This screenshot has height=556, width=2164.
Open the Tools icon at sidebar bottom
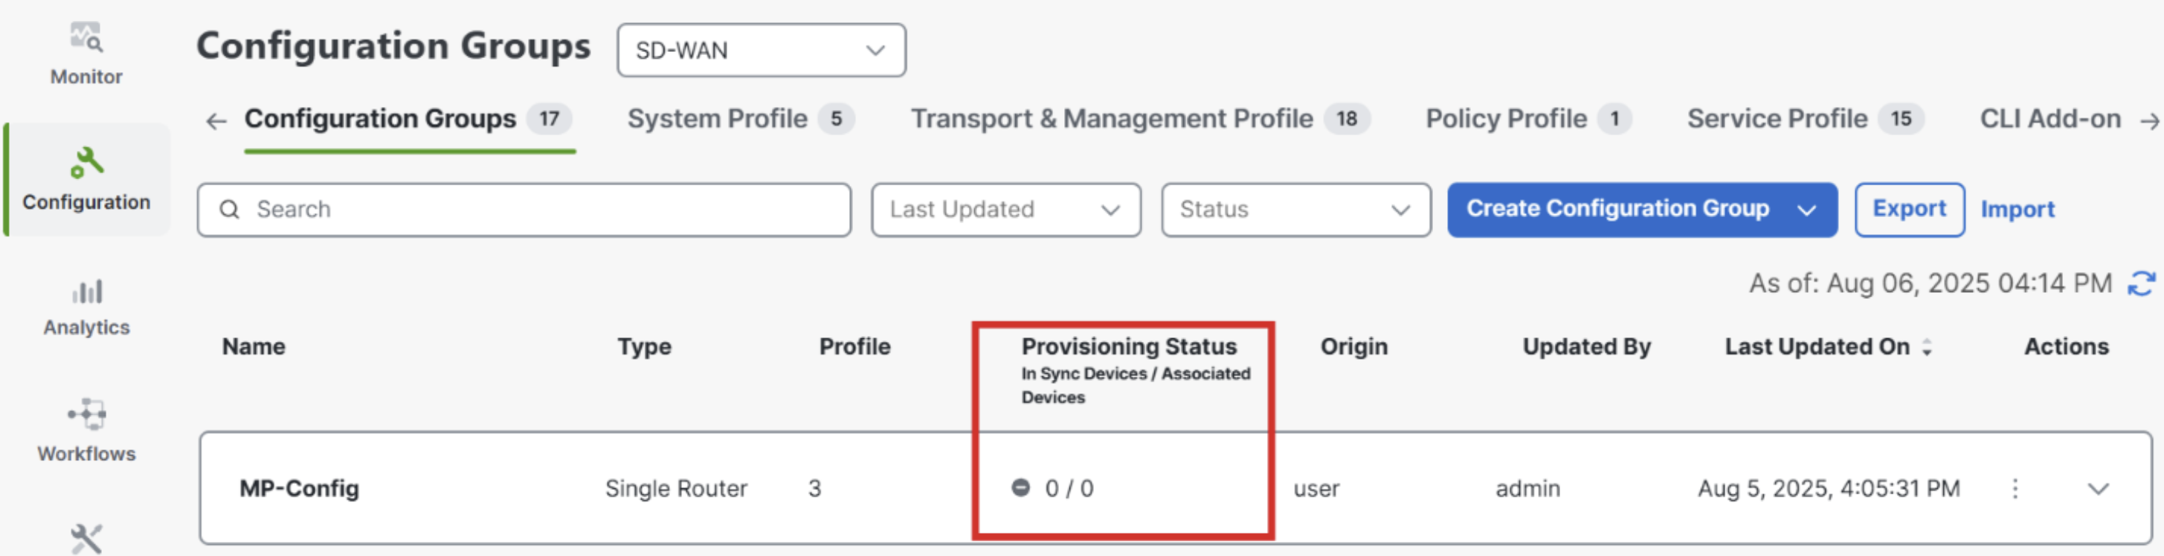point(86,538)
